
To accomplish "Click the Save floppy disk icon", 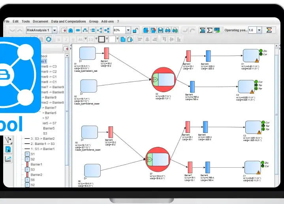I will [160, 30].
